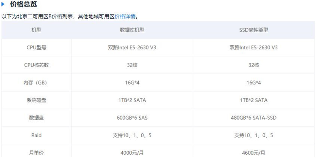The image size is (316, 158).
Task: Click the 4000元/月 price cell
Action: [132, 153]
